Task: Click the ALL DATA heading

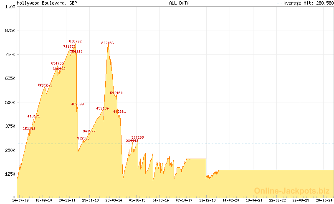Action: (x=179, y=3)
